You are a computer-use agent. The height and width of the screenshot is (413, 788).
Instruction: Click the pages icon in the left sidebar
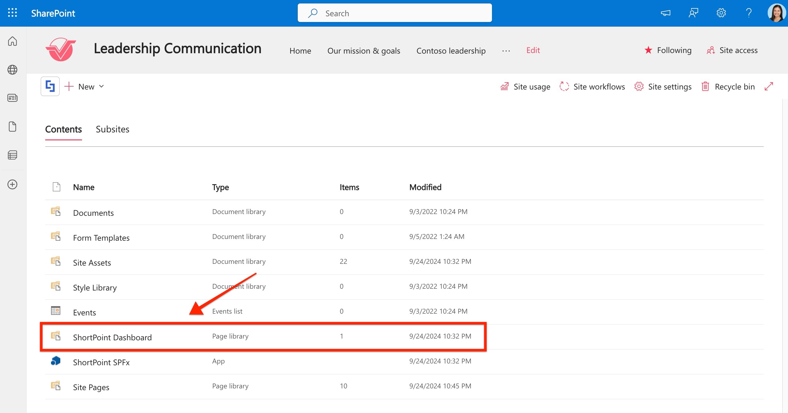(12, 126)
